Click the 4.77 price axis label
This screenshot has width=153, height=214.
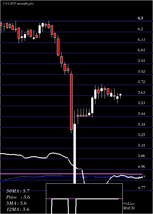click(x=141, y=188)
